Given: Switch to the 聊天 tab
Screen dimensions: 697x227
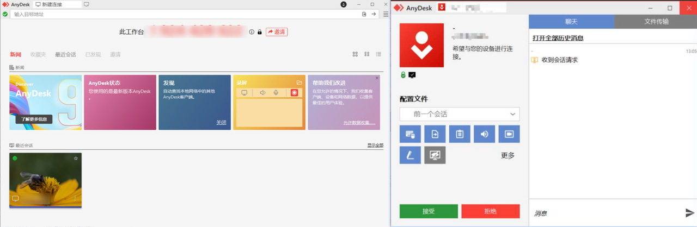Looking at the screenshot, I should [x=571, y=22].
